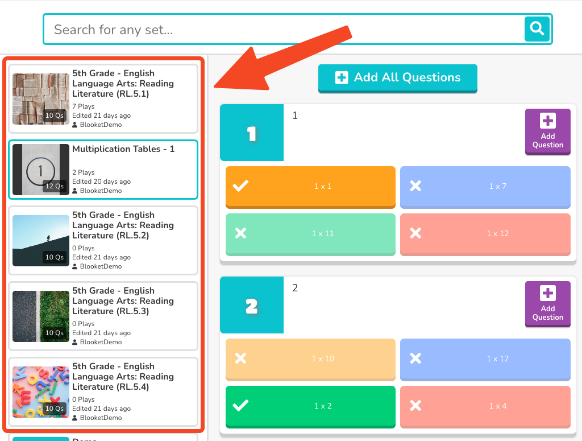Click colorful letters thumbnail of RL.5.4 set
This screenshot has width=582, height=441.
41,392
